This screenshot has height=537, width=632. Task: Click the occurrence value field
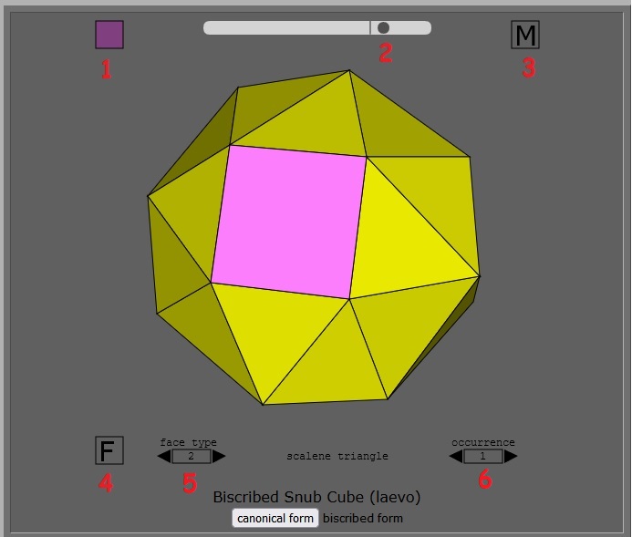483,457
